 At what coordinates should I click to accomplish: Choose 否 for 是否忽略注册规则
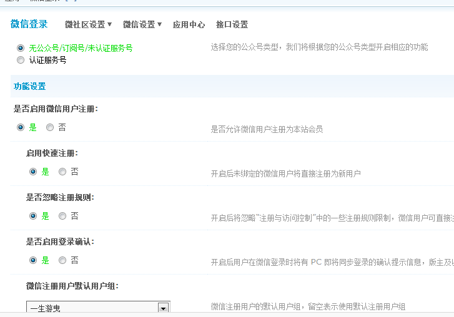tap(62, 216)
